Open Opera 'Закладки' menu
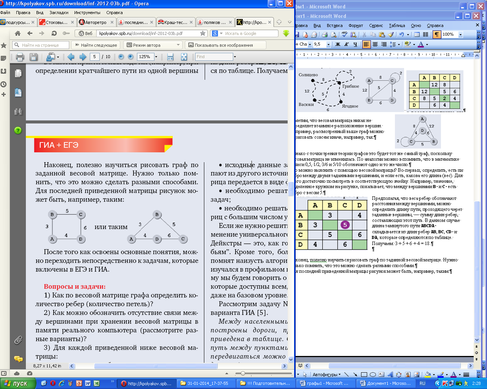487x389 pixels. click(x=59, y=13)
